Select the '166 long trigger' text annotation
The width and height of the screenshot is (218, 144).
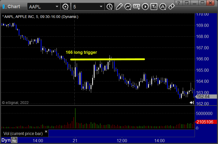[x=81, y=52]
